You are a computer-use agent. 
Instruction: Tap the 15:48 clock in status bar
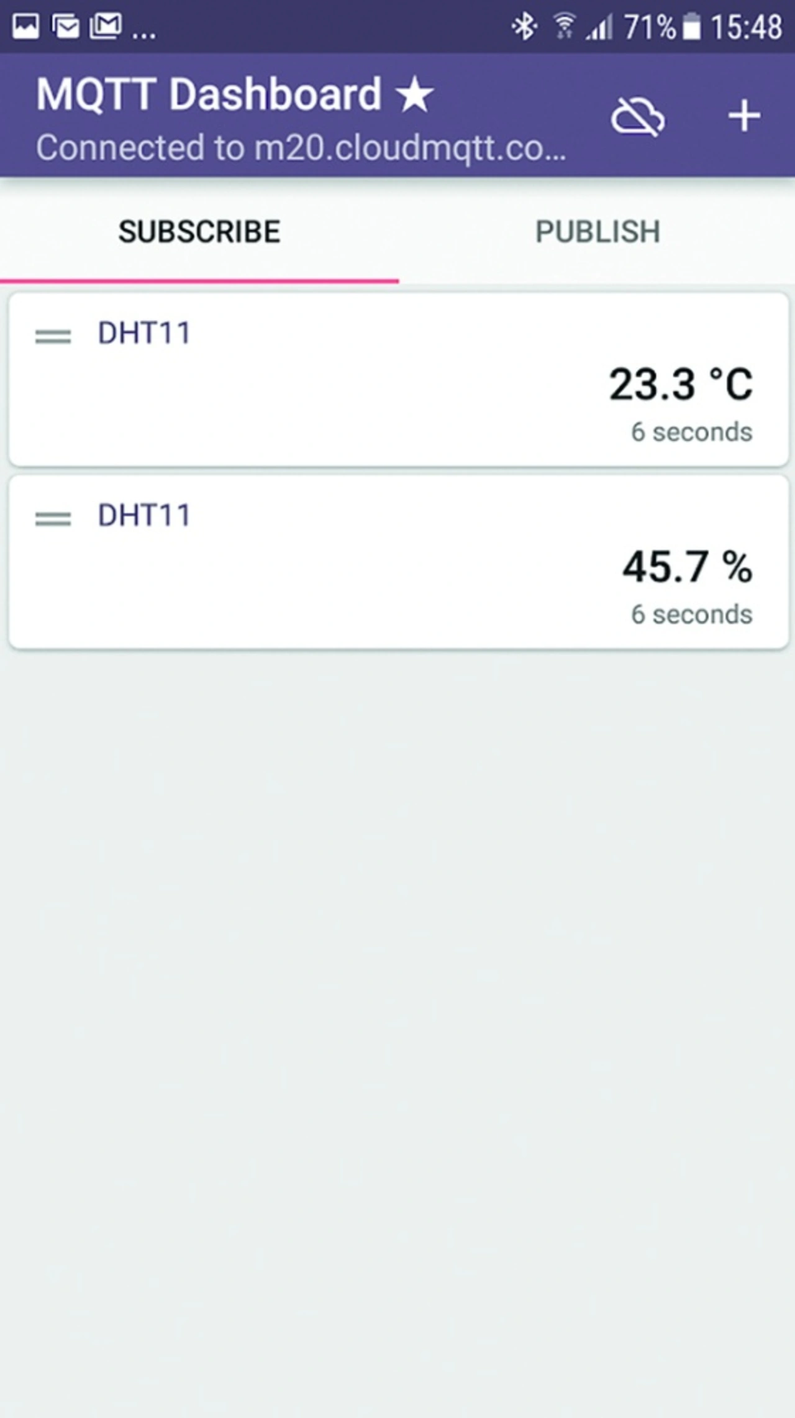[746, 27]
